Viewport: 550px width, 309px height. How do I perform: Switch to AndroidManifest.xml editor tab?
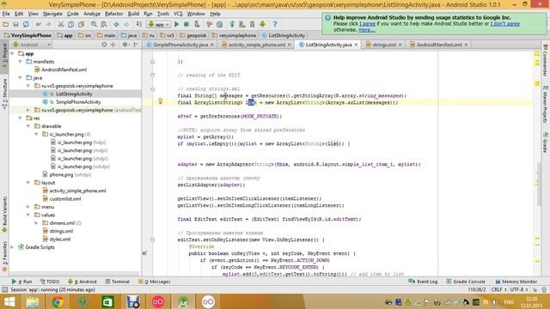tap(439, 45)
